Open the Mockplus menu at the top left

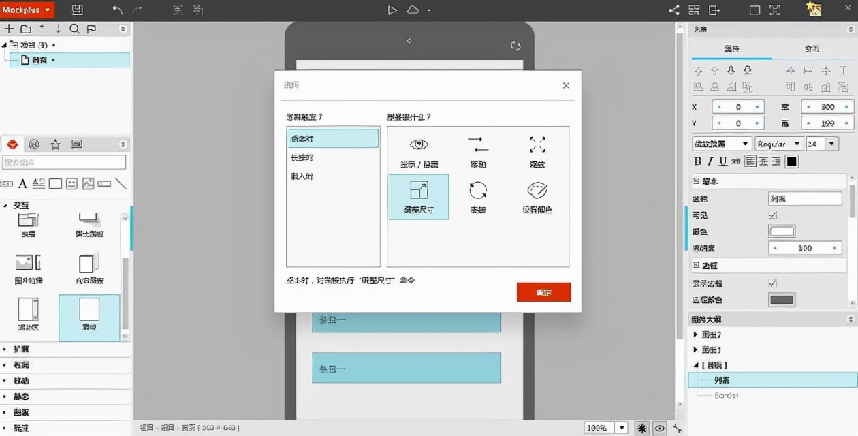pos(26,10)
